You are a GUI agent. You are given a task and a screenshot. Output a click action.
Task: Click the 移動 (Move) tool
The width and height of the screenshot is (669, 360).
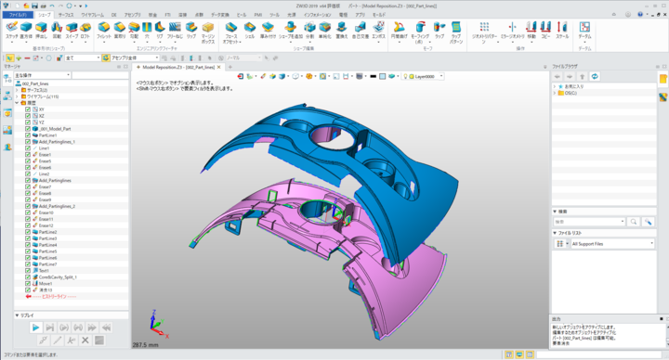[531, 31]
